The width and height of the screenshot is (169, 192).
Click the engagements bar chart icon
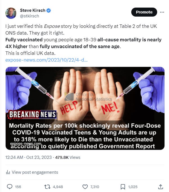[x=8, y=172]
